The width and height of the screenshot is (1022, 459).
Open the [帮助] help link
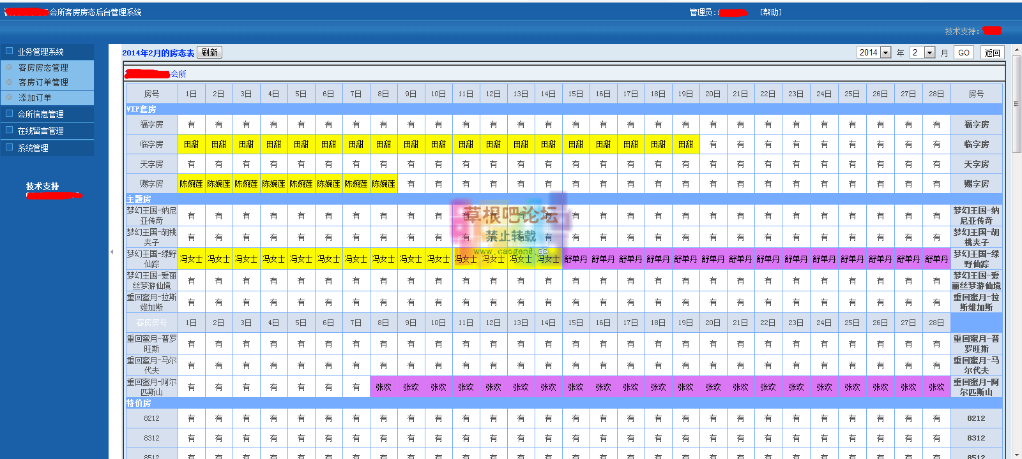[770, 12]
